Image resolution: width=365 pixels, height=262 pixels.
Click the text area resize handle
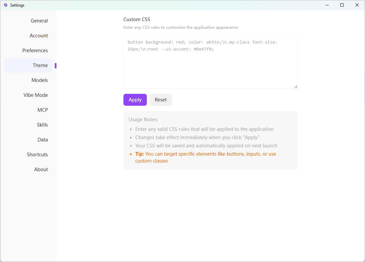click(296, 87)
